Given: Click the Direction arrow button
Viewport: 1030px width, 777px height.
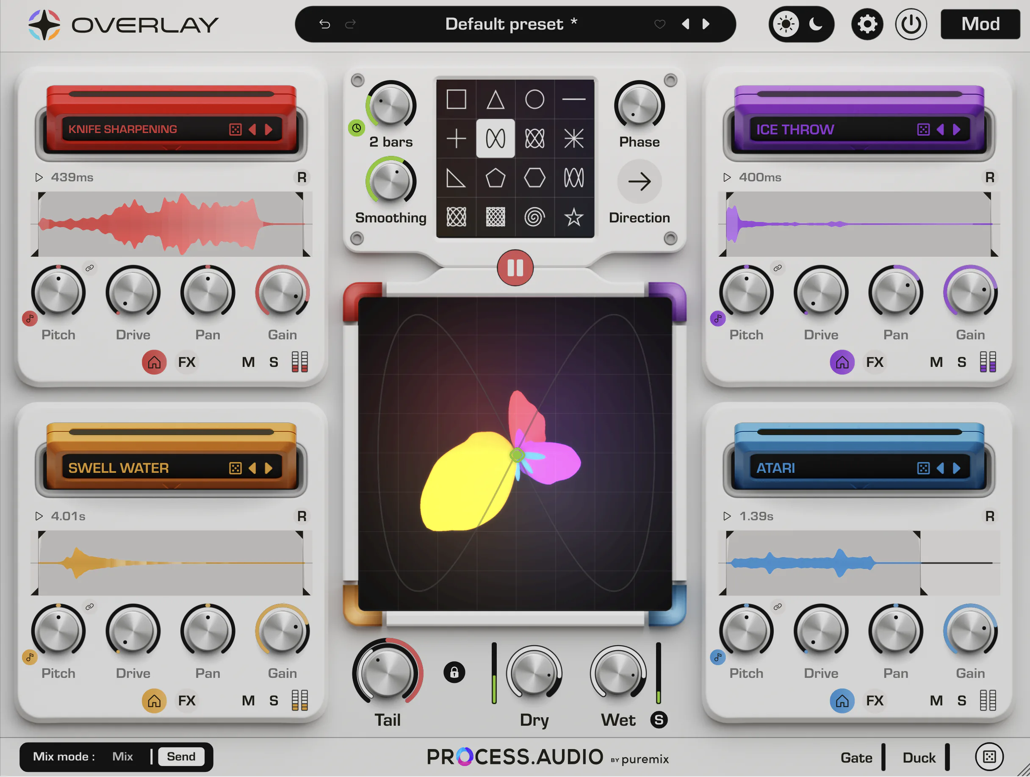Looking at the screenshot, I should coord(640,181).
